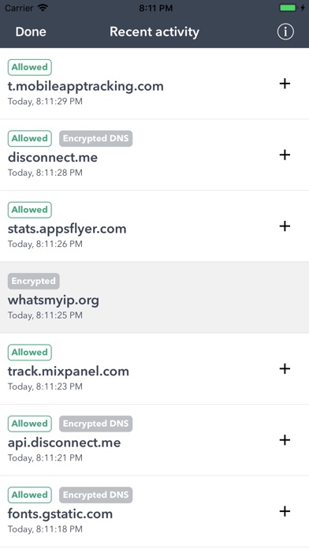Screen dimensions: 309x549
Task: Tap plus icon for track.mixpanel.com
Action: coord(285,368)
